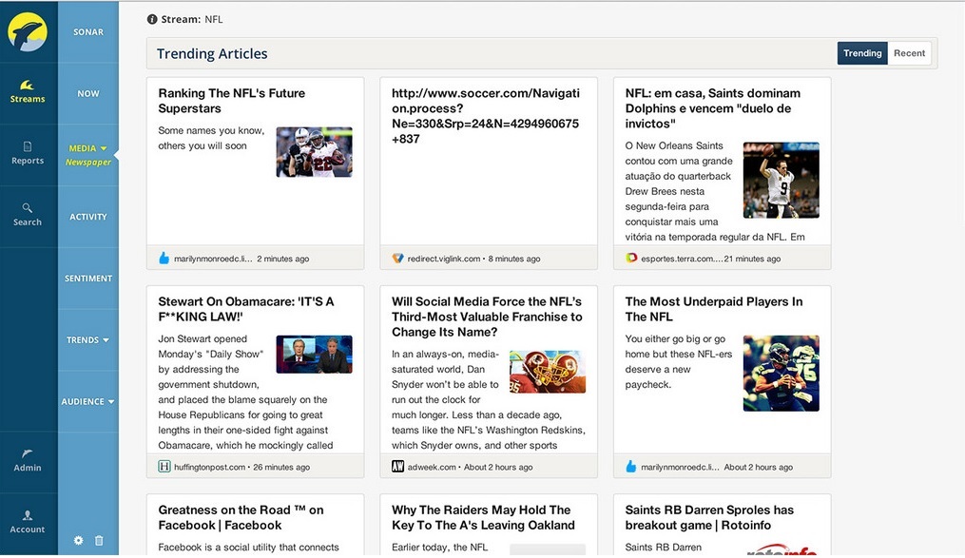Click the 'Trending Articles' heading
The width and height of the screenshot is (965, 558).
click(212, 53)
